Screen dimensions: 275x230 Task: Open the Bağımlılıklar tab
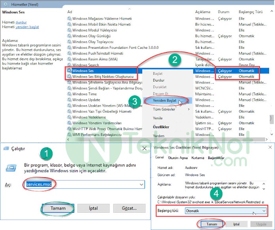[216, 158]
